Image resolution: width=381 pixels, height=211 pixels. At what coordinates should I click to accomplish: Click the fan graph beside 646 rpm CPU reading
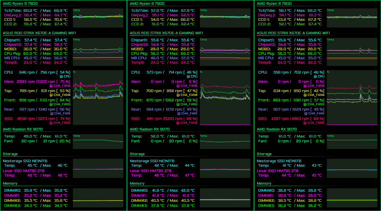pos(98,97)
